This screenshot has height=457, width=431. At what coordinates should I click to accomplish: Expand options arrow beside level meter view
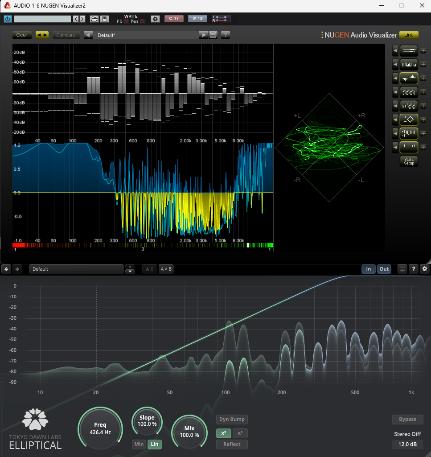(x=395, y=51)
